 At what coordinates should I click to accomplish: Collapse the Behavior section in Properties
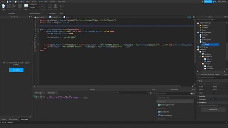click(198, 96)
